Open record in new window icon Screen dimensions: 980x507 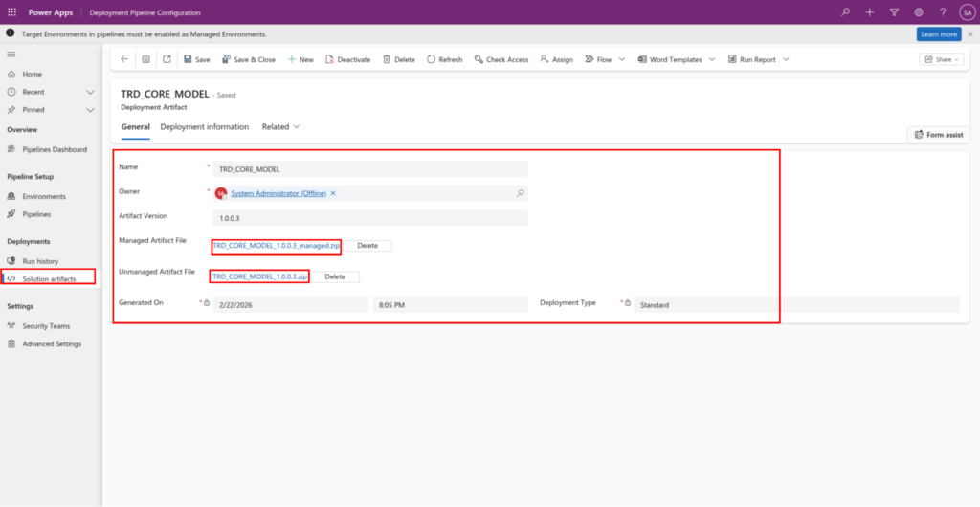[167, 59]
